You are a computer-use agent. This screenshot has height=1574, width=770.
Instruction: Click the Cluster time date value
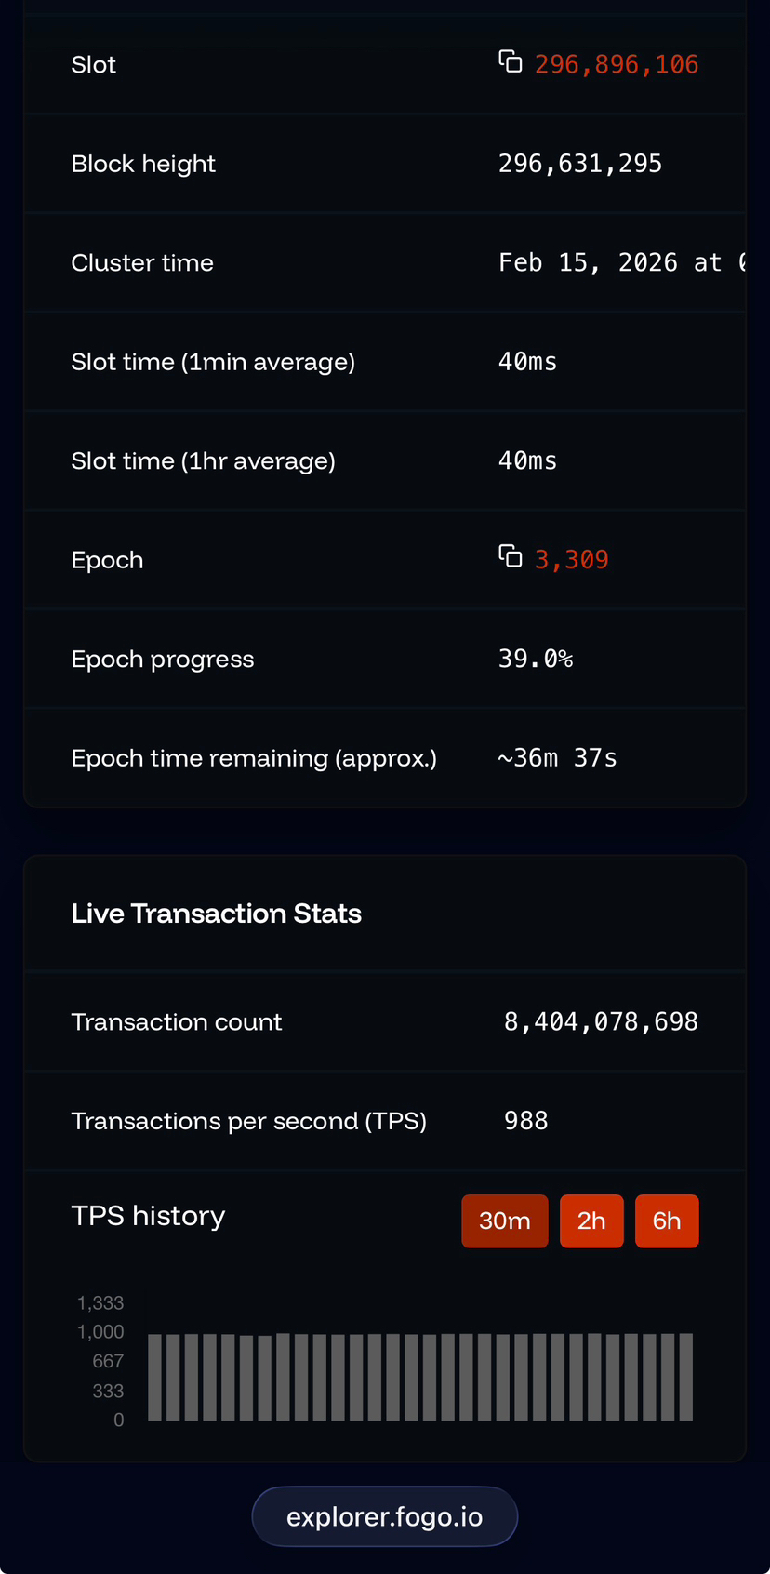pyautogui.click(x=621, y=262)
